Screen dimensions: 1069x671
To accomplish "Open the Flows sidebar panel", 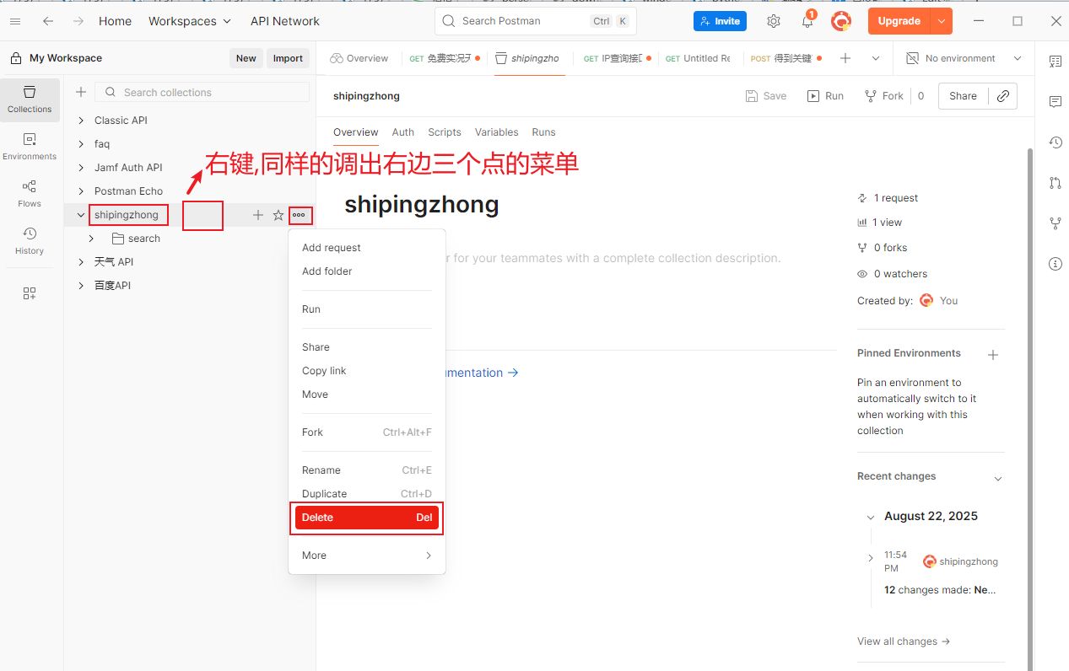I will pyautogui.click(x=30, y=192).
